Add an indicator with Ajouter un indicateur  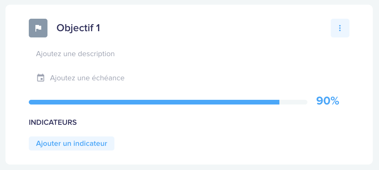point(72,143)
